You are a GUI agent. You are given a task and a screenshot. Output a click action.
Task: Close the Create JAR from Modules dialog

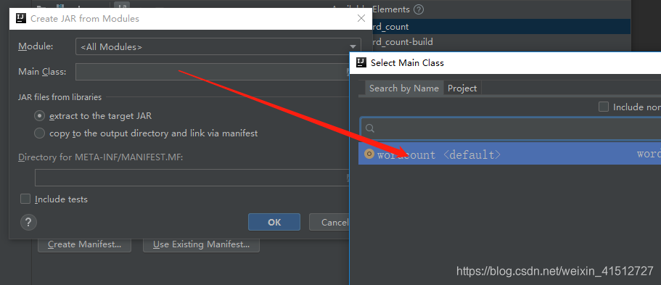click(x=361, y=19)
